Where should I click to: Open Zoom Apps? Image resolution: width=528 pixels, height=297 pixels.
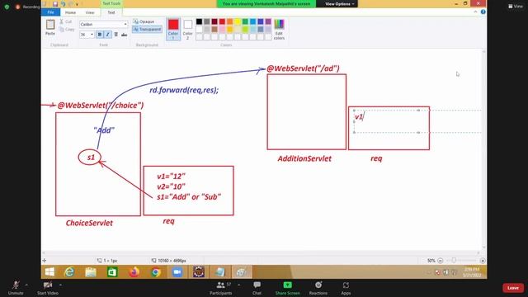pos(346,288)
